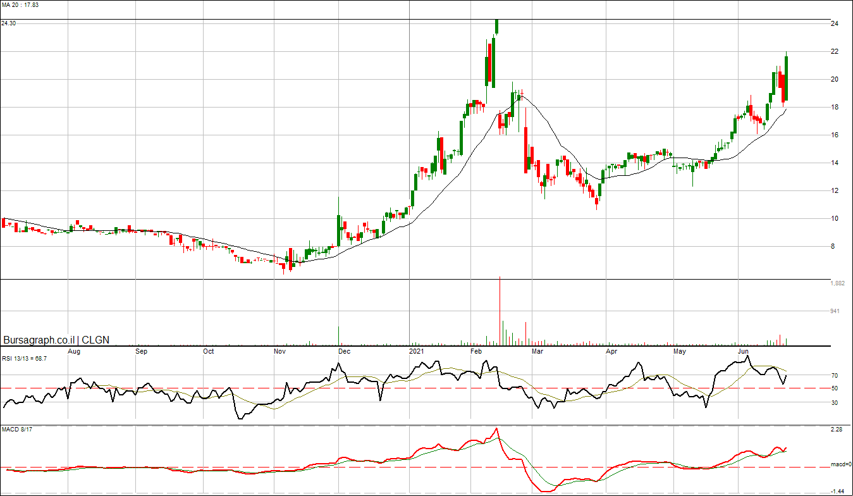This screenshot has width=853, height=496.
Task: Click the RSI 30 level label
Action: point(834,402)
